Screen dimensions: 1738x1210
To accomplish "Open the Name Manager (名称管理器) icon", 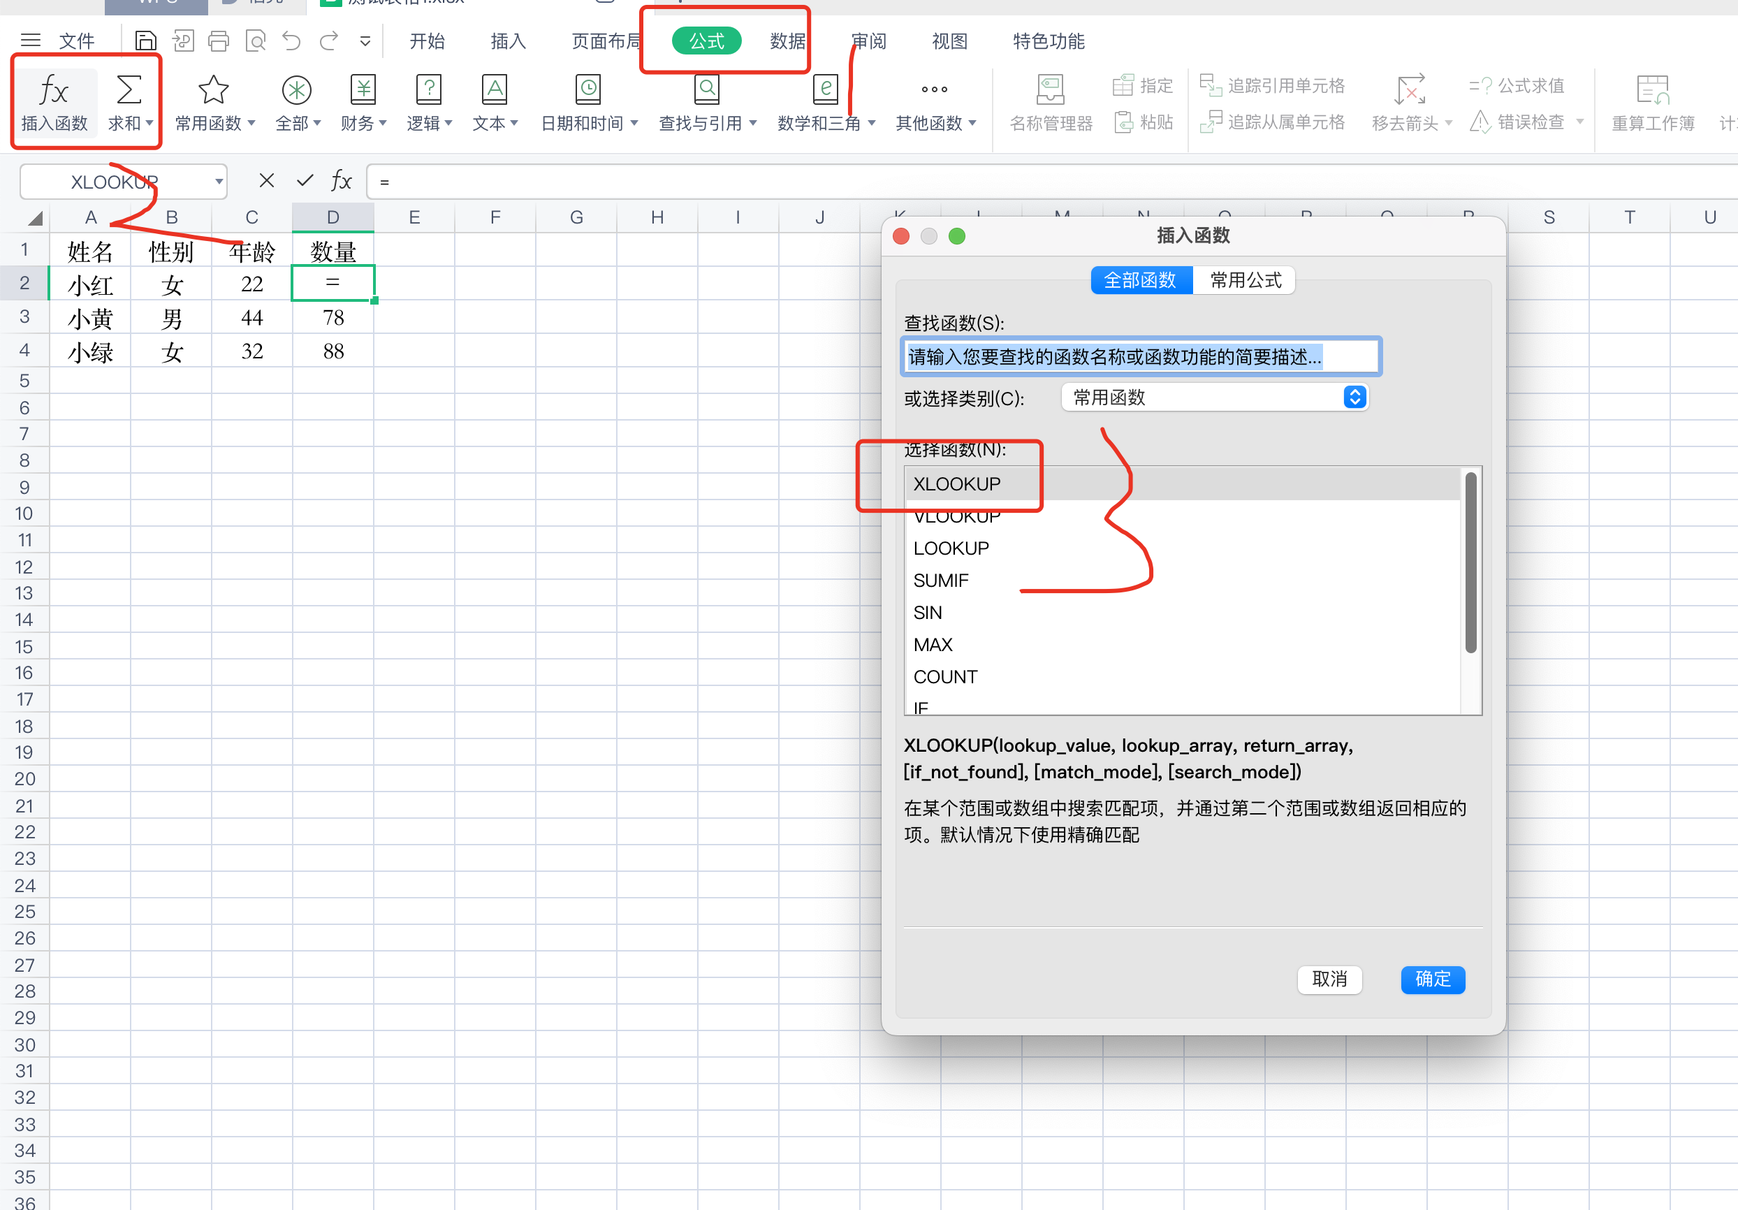I will (x=1051, y=90).
